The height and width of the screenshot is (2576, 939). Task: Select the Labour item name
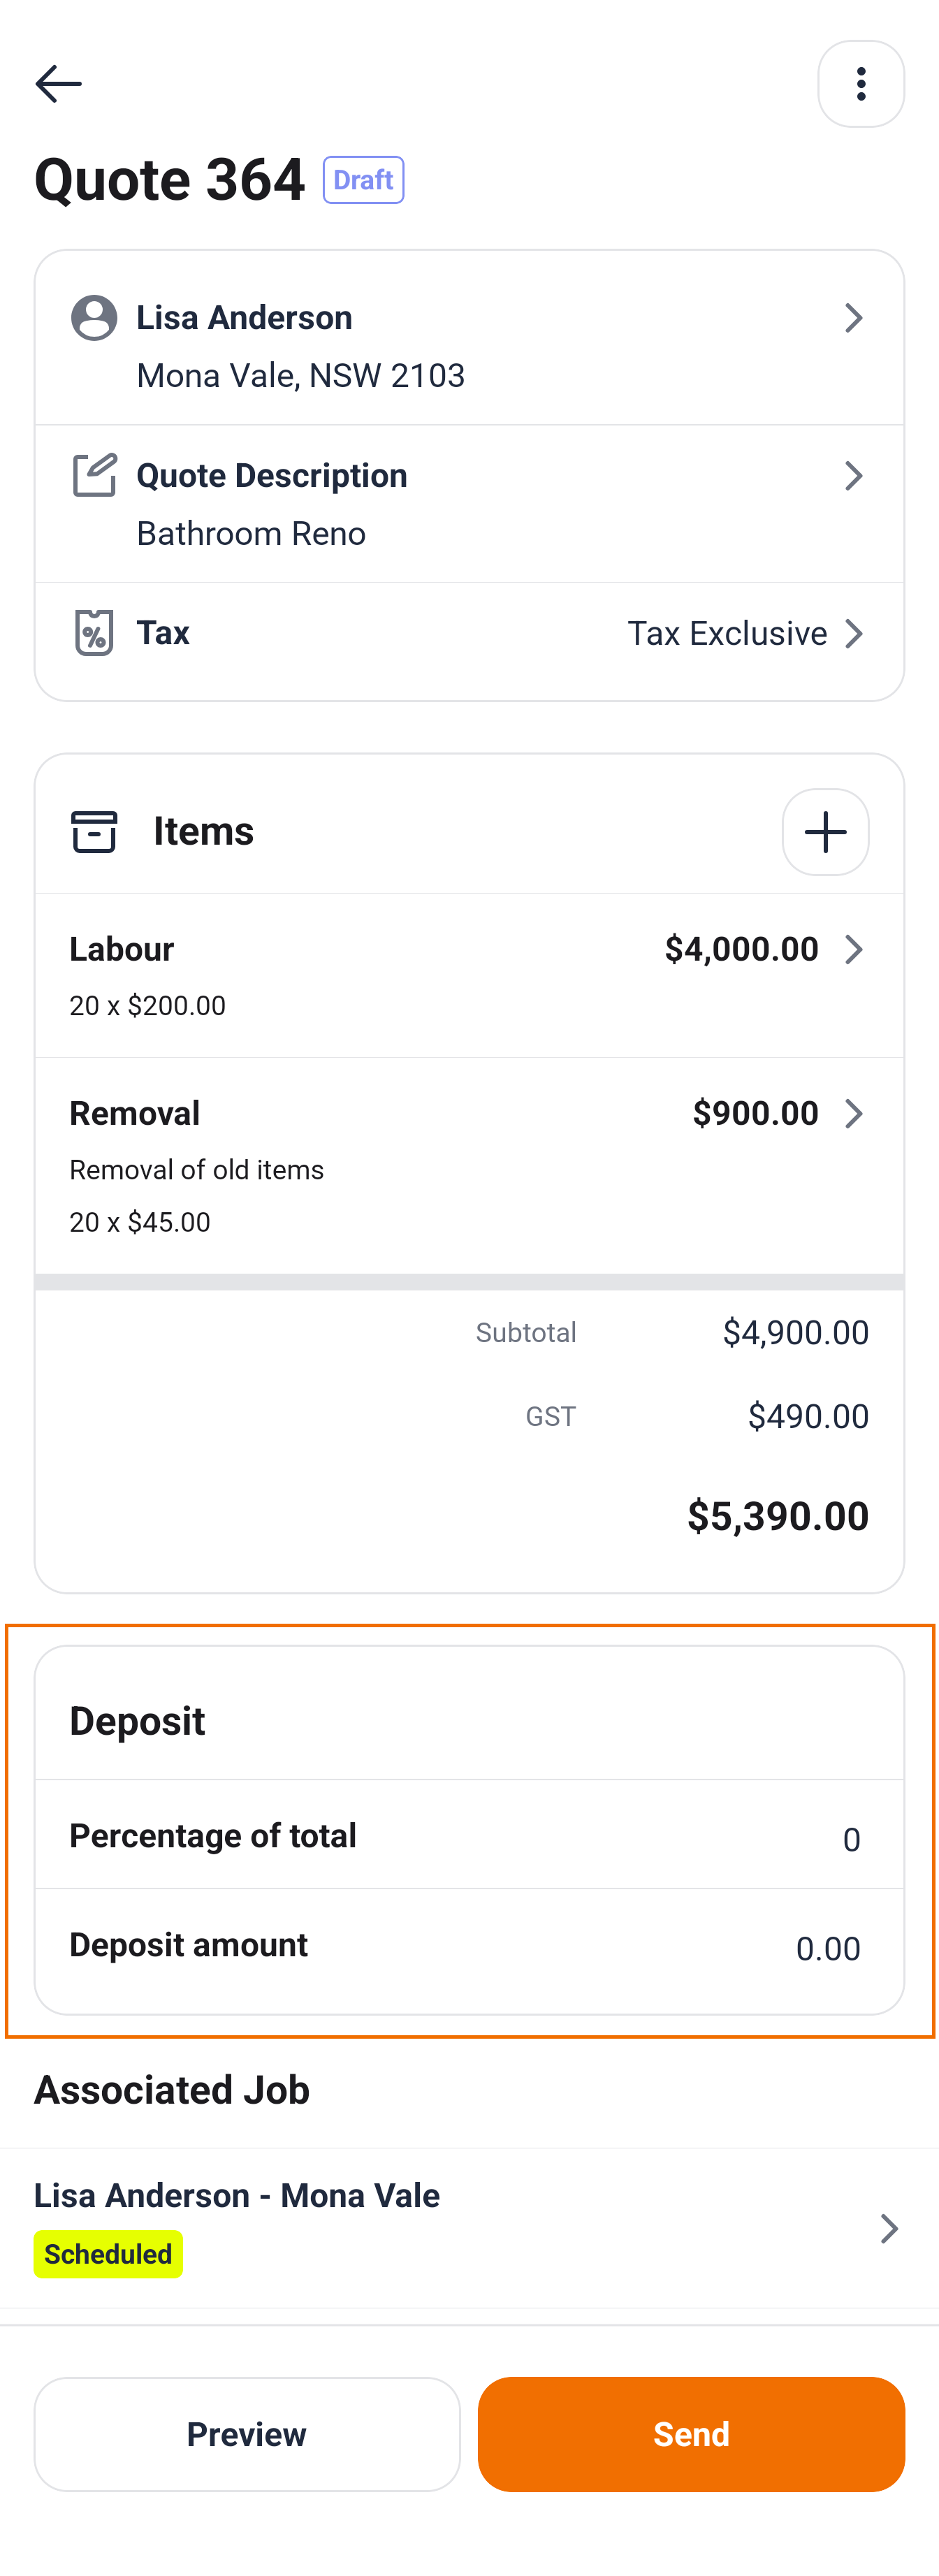click(122, 949)
